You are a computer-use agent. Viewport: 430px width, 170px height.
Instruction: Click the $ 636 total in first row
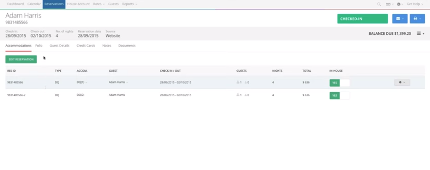click(x=306, y=82)
